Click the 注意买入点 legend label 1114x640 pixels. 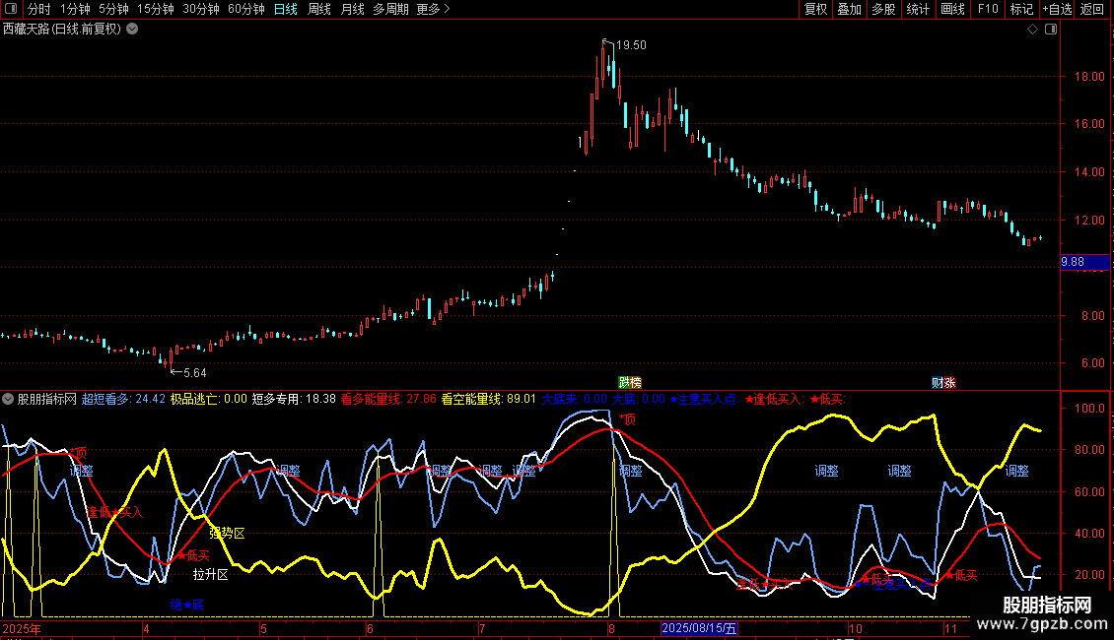(707, 400)
